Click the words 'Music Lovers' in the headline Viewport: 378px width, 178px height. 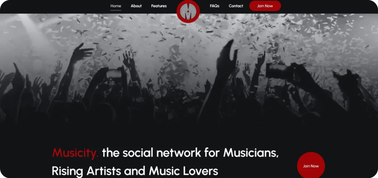click(183, 171)
